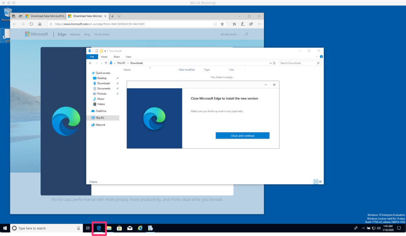Minimize the Edge installer dialog
The height and width of the screenshot is (236, 406).
266,85
